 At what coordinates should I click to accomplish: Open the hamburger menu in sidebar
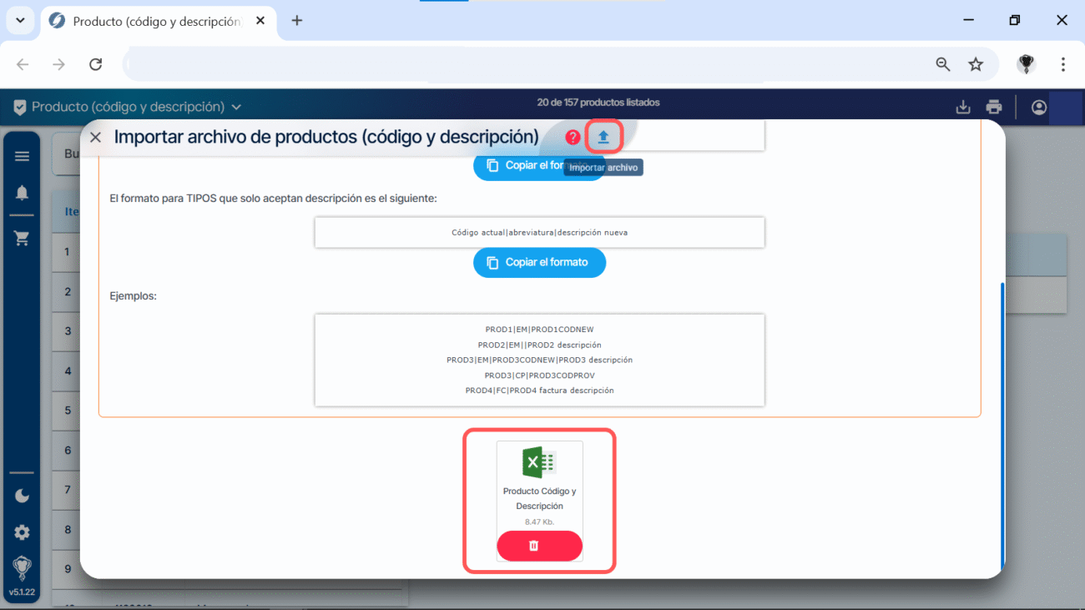click(22, 156)
